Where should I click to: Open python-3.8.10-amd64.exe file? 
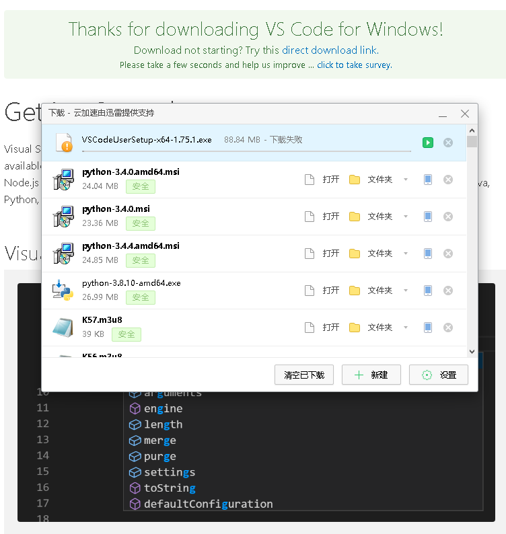322,291
